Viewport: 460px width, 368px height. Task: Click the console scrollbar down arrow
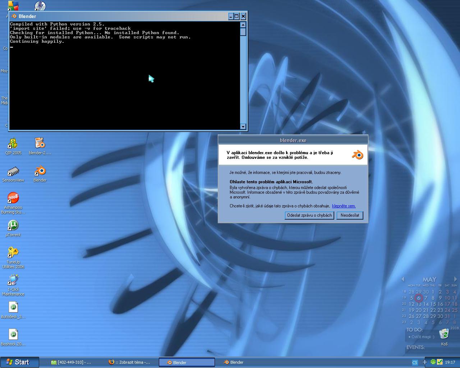pyautogui.click(x=243, y=126)
